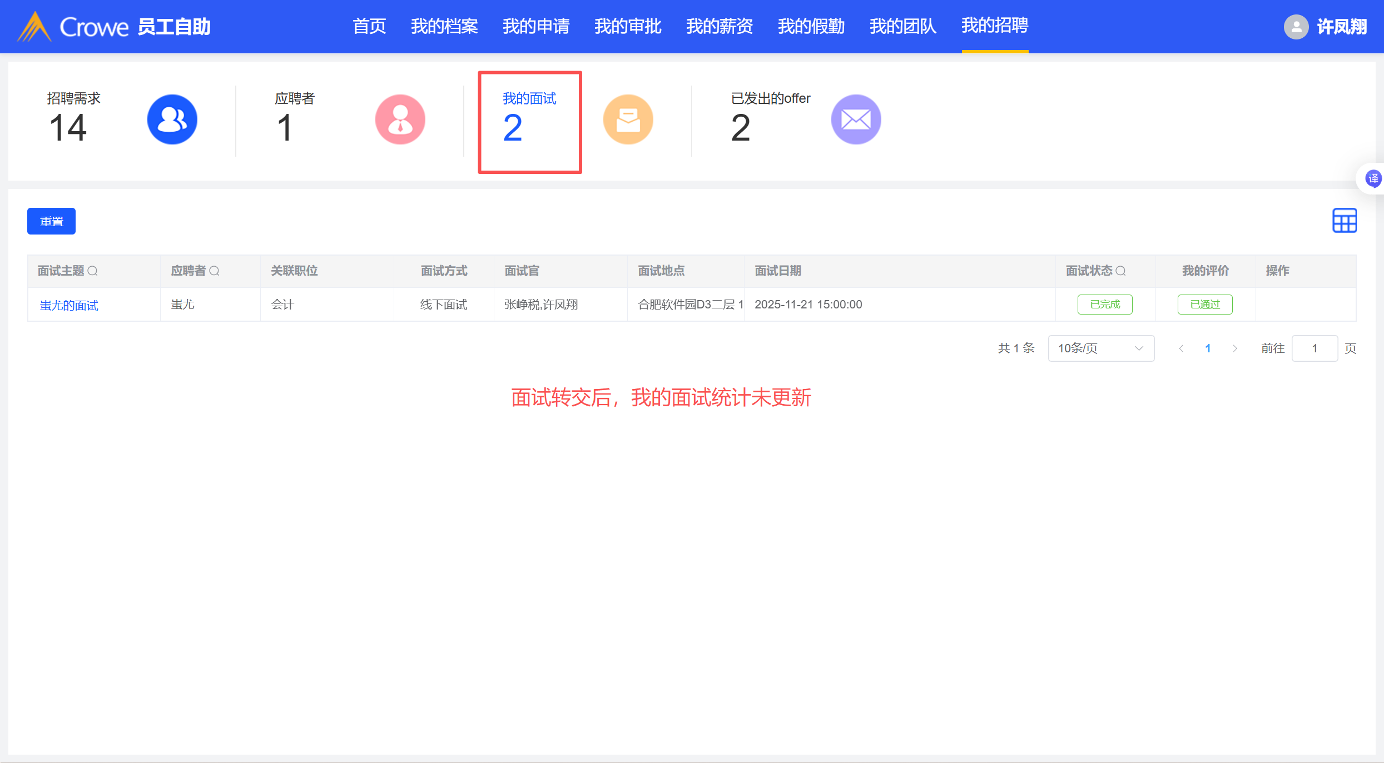Click the purple offer mail icon
The width and height of the screenshot is (1384, 763).
(x=856, y=119)
